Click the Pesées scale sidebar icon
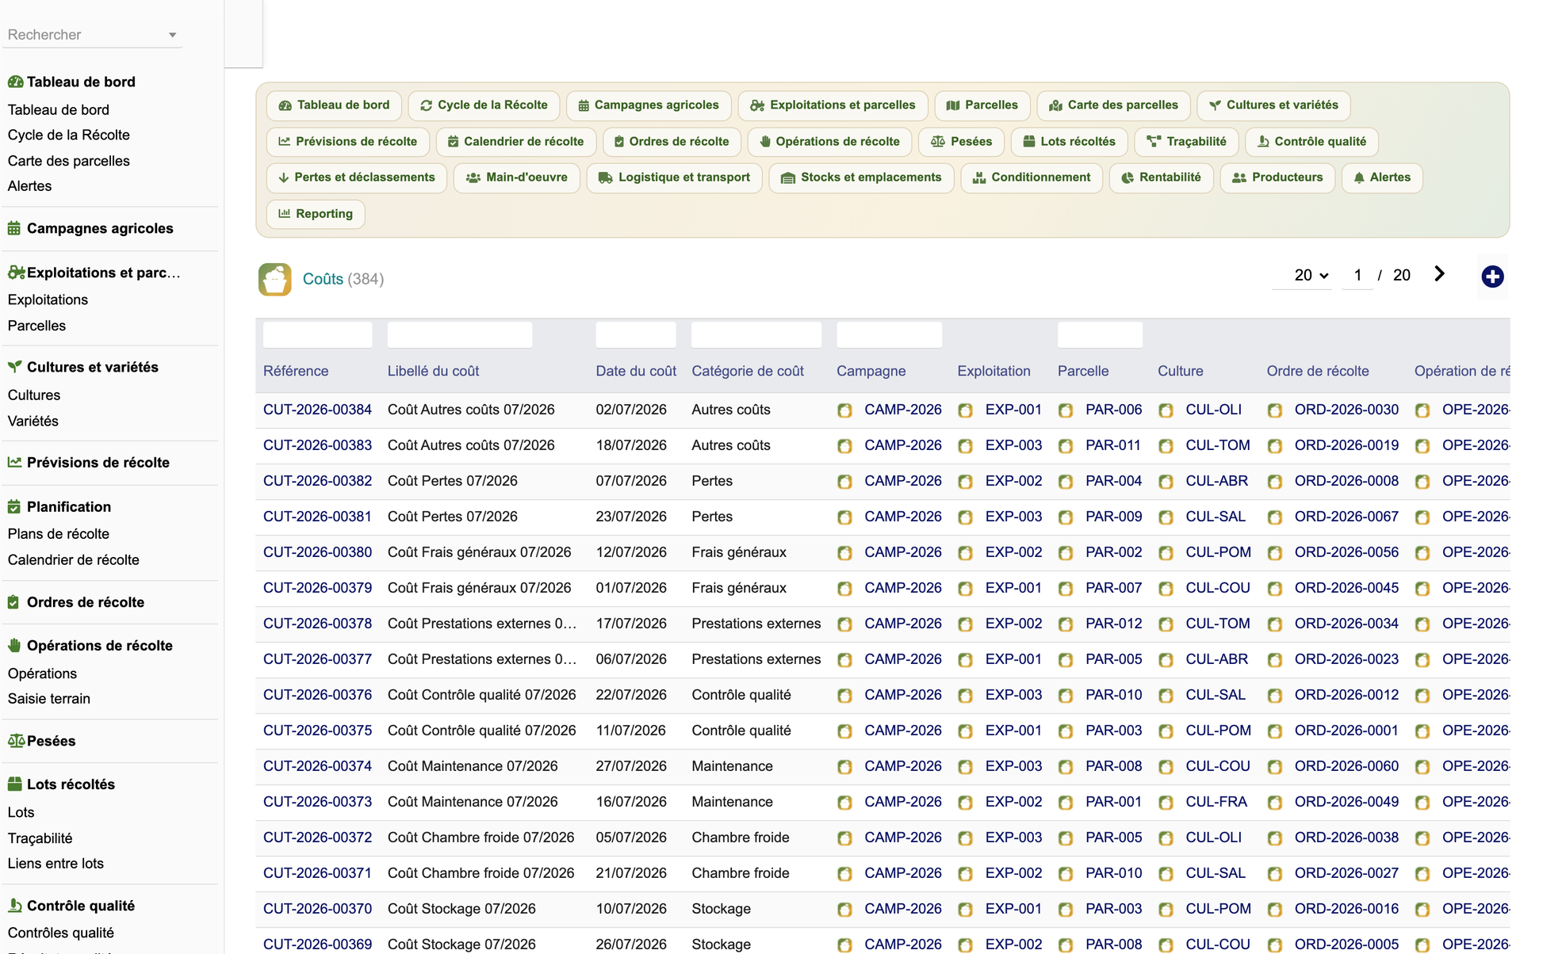 pyautogui.click(x=16, y=741)
